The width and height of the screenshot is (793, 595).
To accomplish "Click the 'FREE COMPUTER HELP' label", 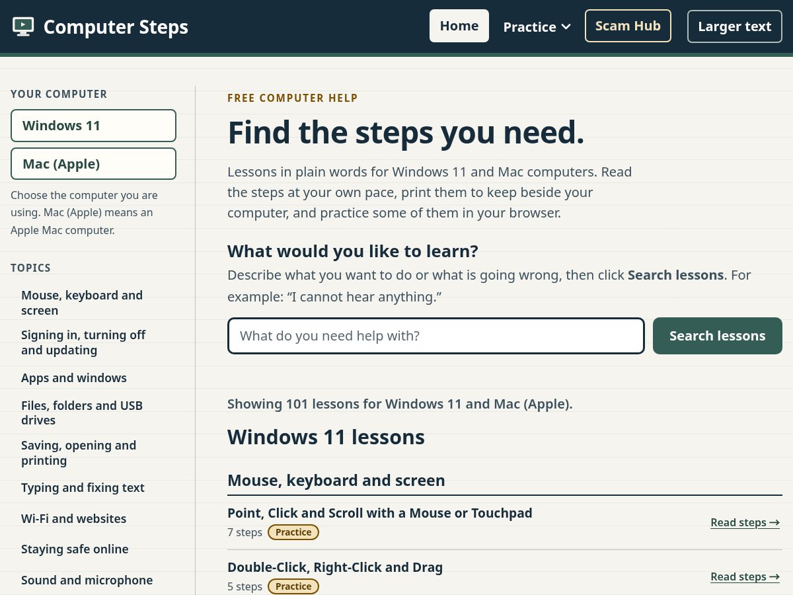I will (293, 99).
